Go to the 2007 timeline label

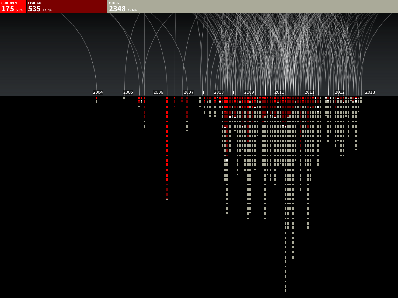pos(188,92)
